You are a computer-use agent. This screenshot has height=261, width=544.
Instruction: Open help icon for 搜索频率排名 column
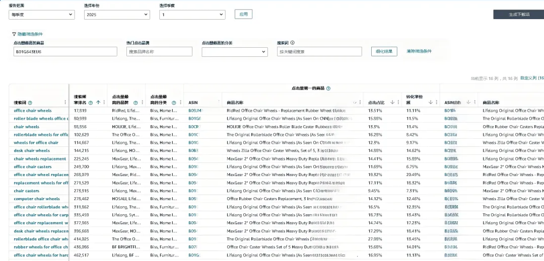[91, 103]
